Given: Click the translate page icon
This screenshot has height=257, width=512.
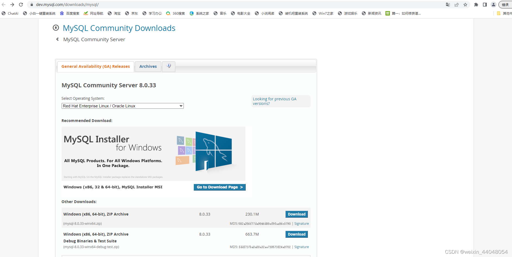Looking at the screenshot, I should (448, 5).
